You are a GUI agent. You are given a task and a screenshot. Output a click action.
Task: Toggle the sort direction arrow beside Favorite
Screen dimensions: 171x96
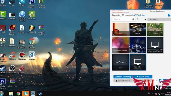point(145,19)
